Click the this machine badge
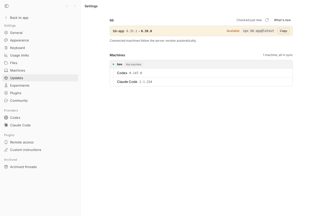This screenshot has height=216, width=322. click(x=134, y=64)
